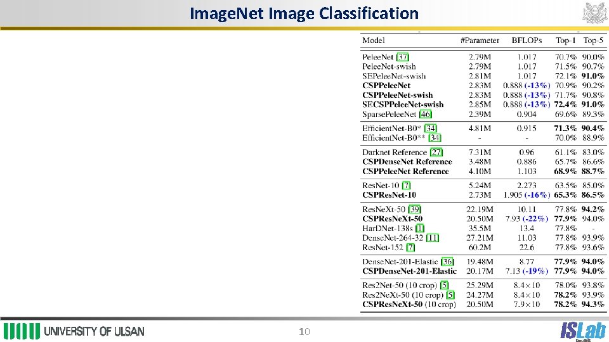Open citation [46] next to SparsePeleeNet
Image resolution: width=609 pixels, height=342 pixels.
426,115
